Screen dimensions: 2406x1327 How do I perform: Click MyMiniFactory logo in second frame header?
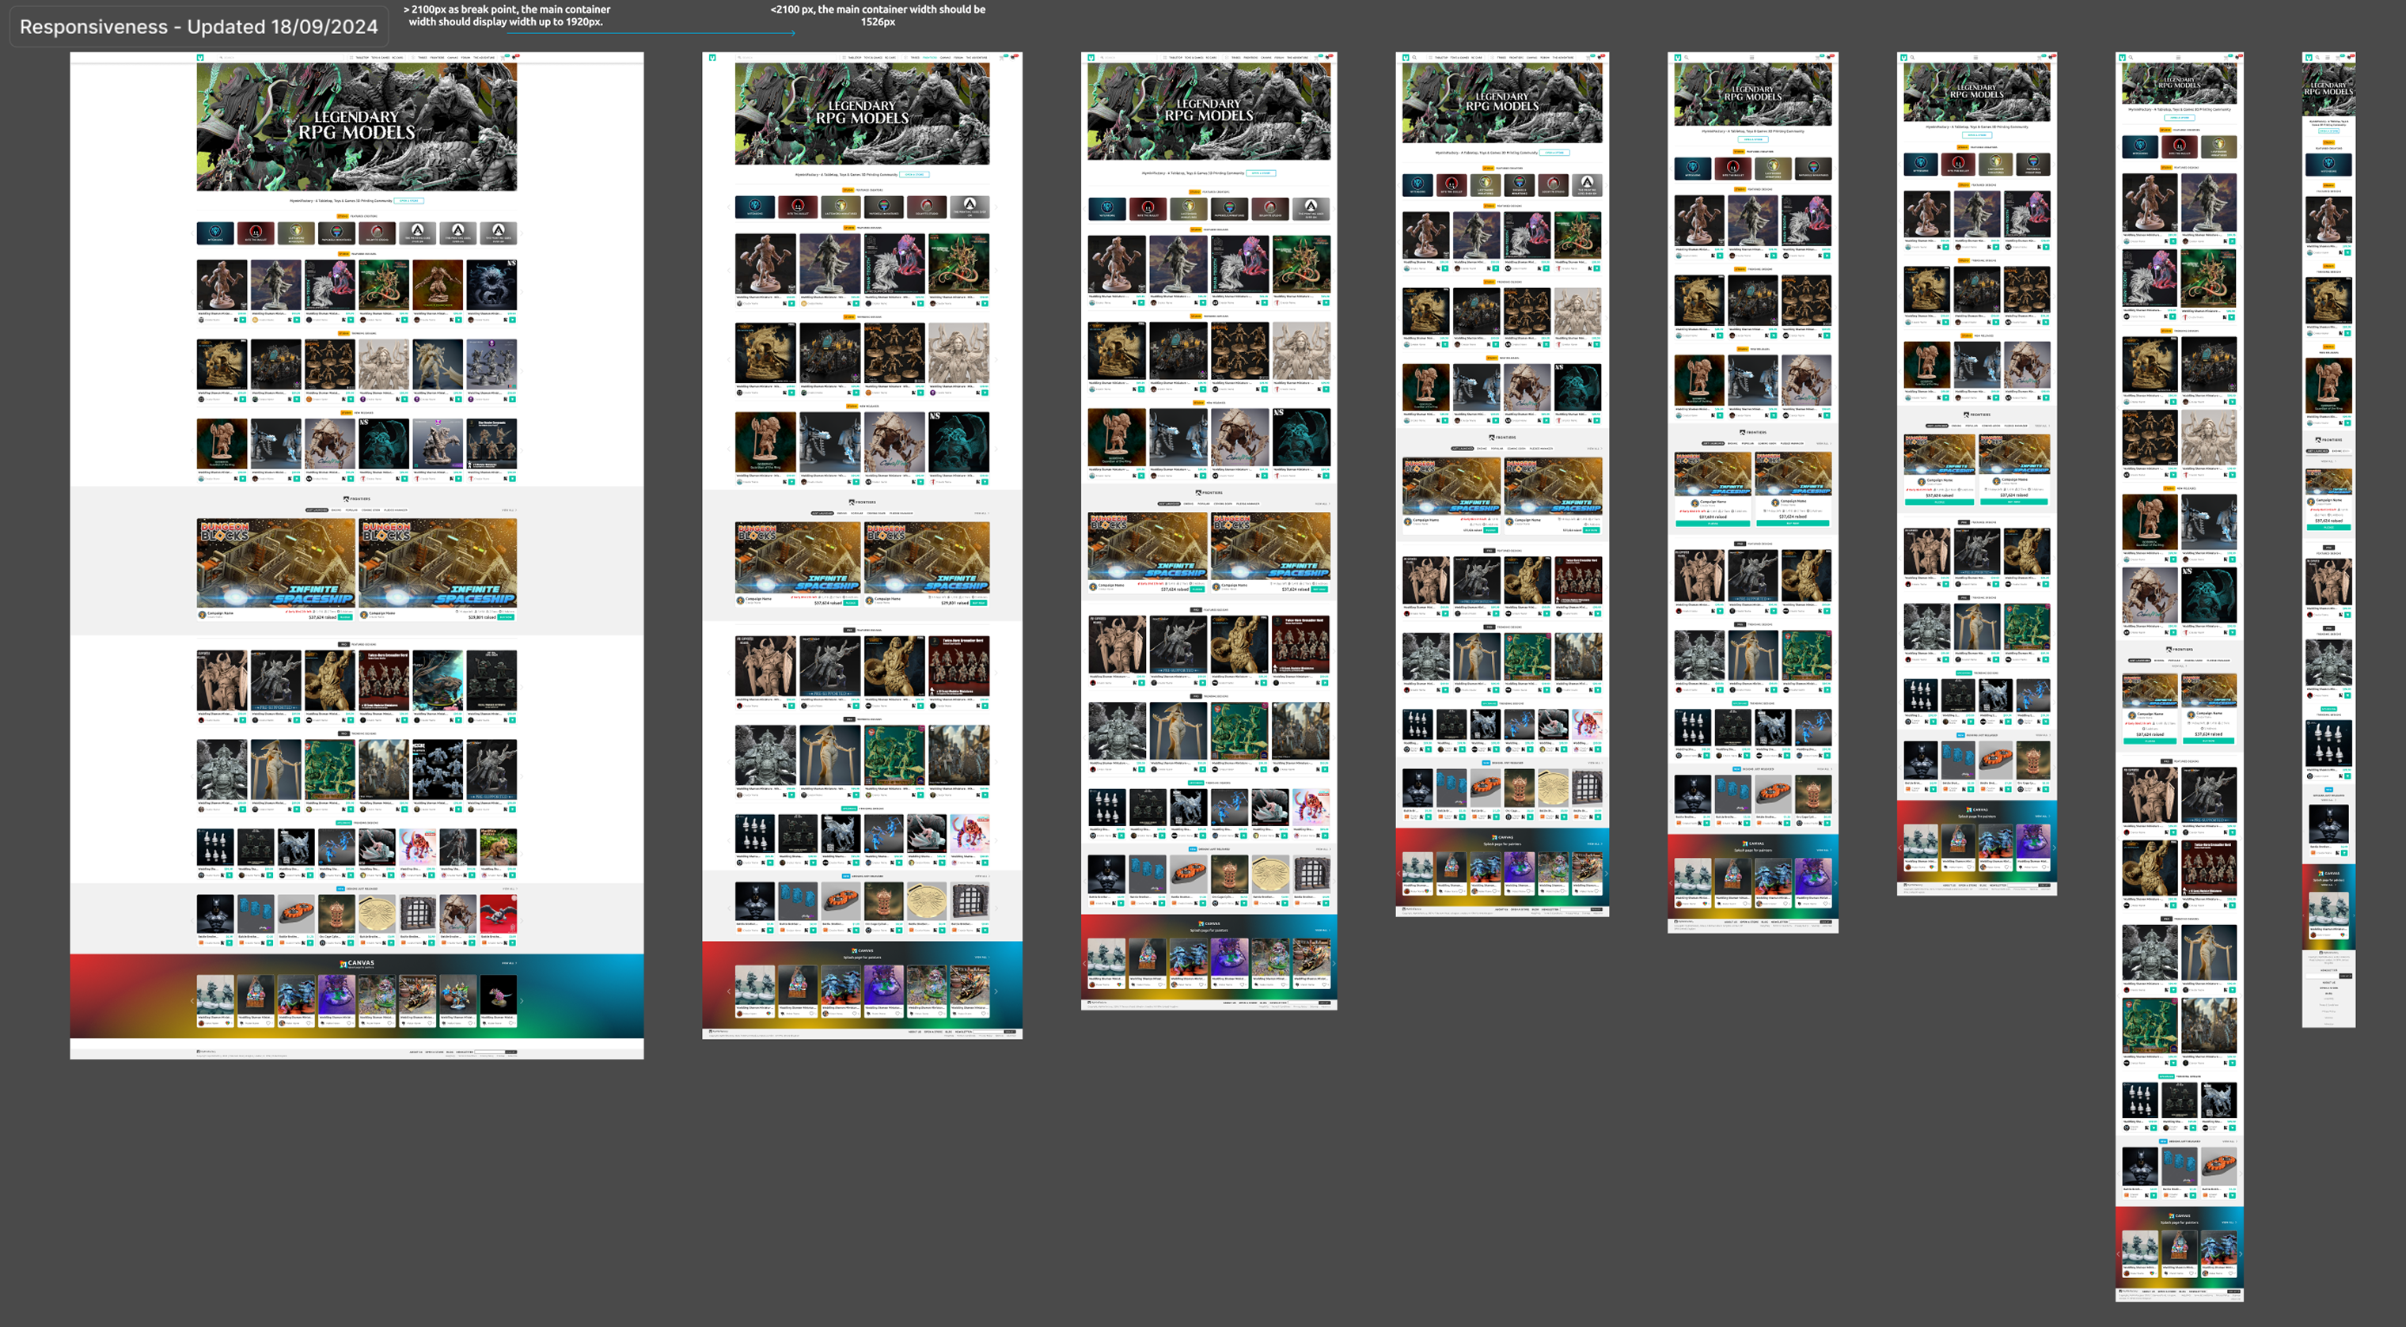[x=712, y=58]
